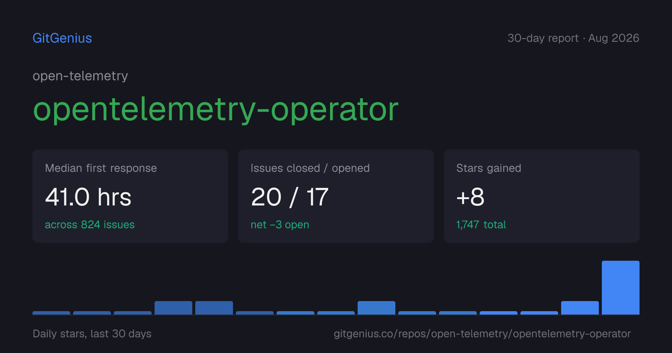The width and height of the screenshot is (672, 353).
Task: Select the "Stars gained" label
Action: coord(489,168)
